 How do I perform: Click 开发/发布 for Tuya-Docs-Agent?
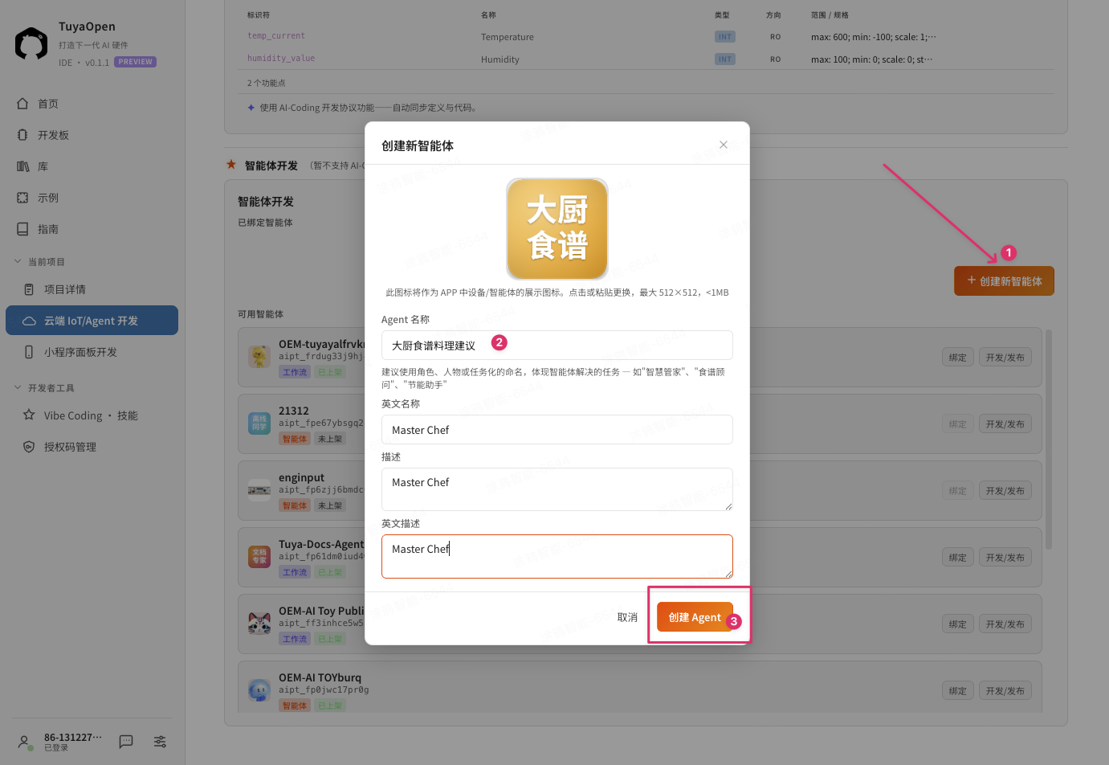[x=1005, y=558]
